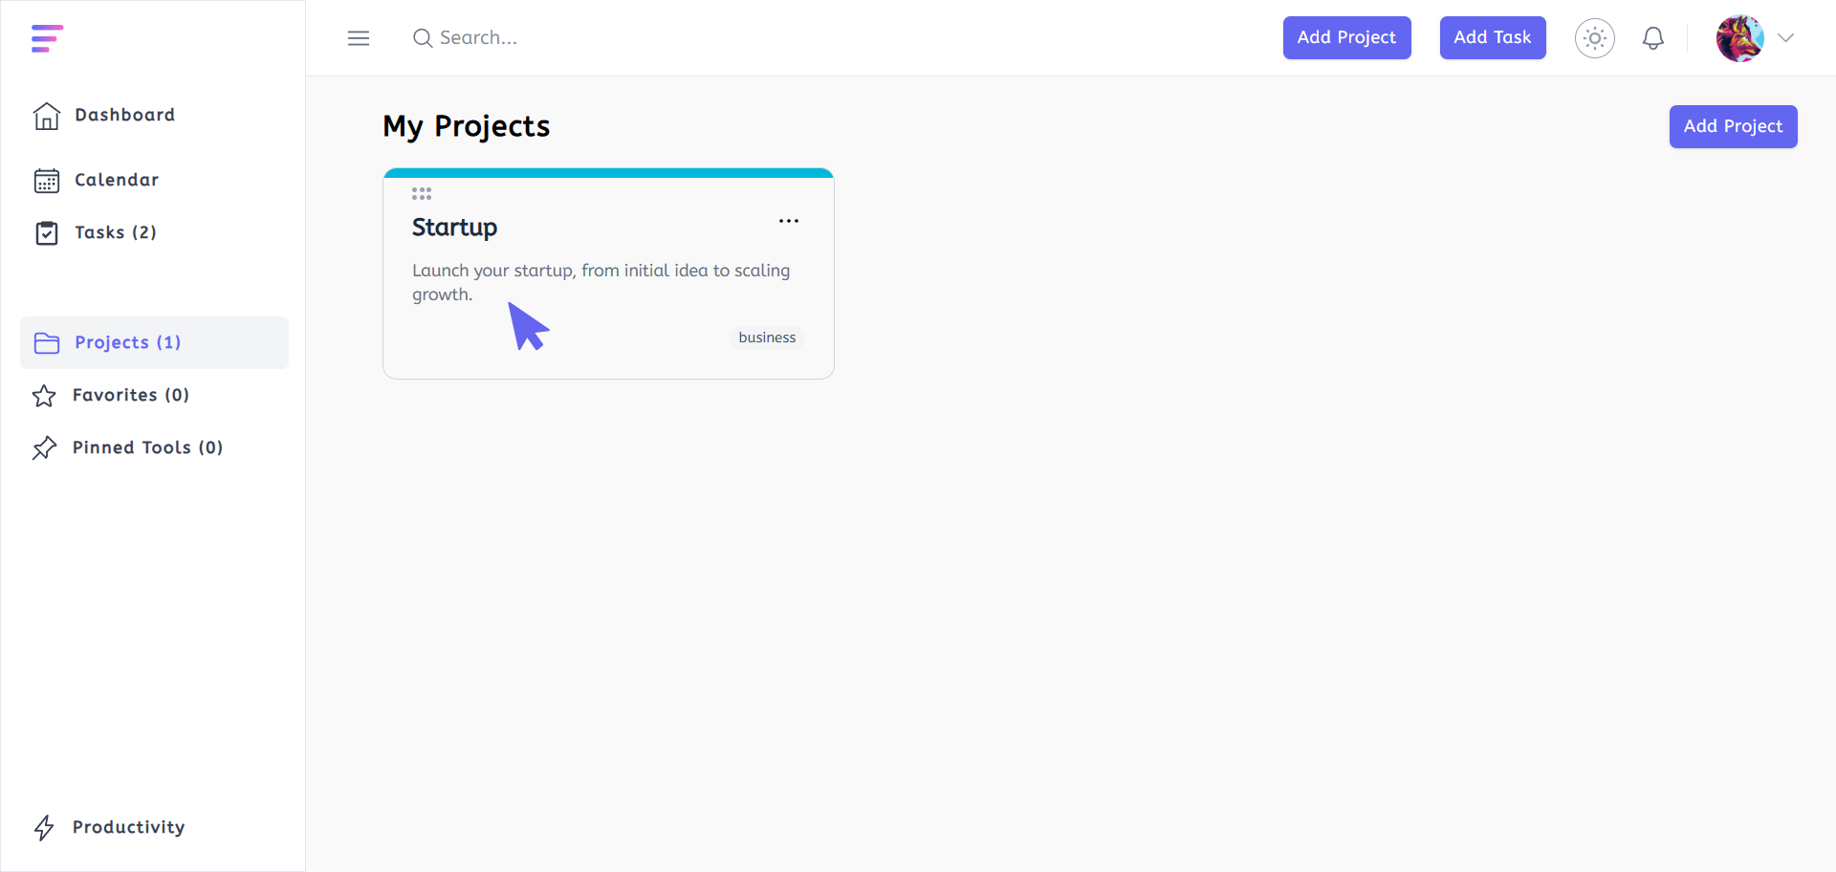This screenshot has width=1836, height=872.
Task: Grab the Startup card drag handle dots
Action: coord(422,193)
